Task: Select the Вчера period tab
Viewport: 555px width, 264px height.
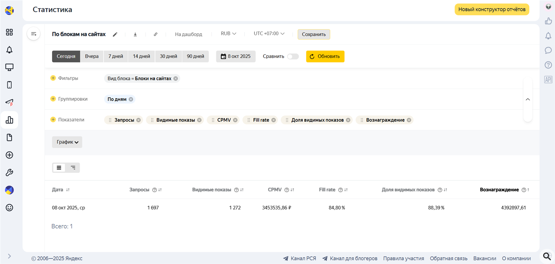Action: click(x=92, y=56)
